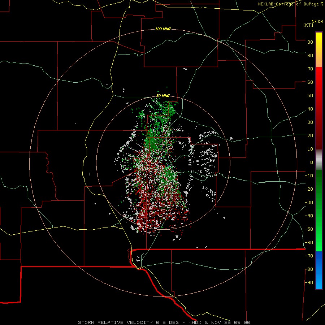Click the [KT] units label
325x325 pixels.
click(308, 25)
